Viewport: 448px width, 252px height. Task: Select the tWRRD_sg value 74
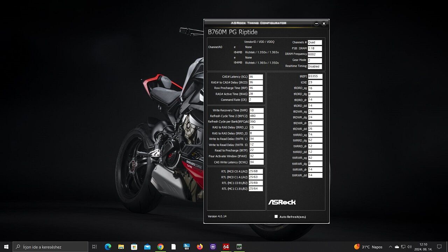point(315,135)
